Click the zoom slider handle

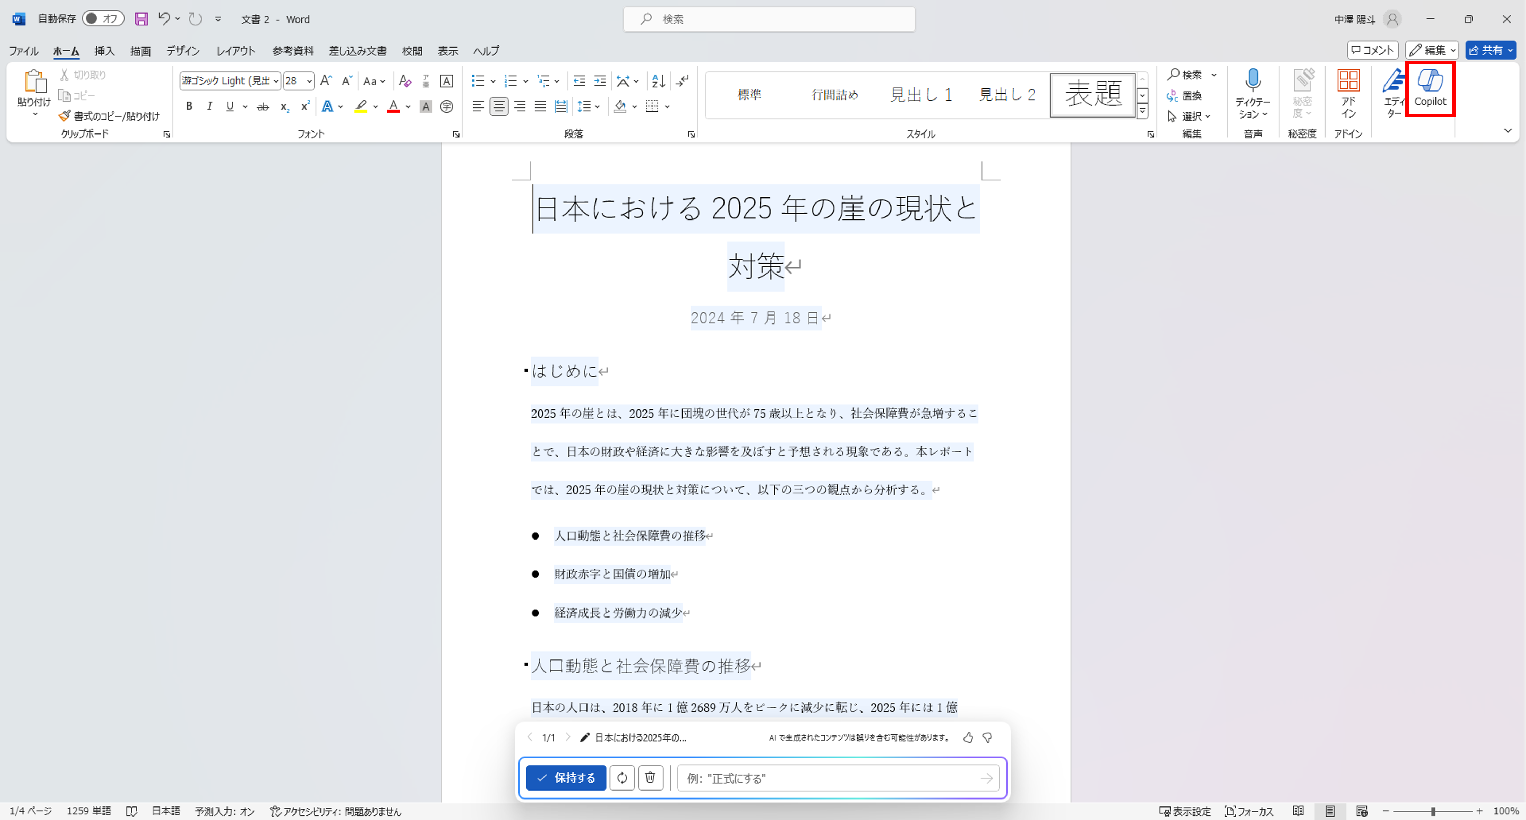(x=1433, y=811)
